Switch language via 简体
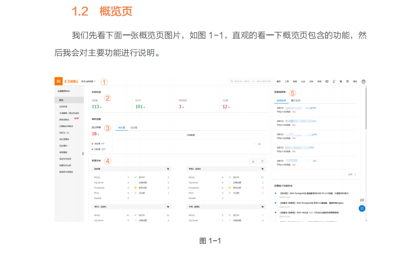 (x=355, y=82)
